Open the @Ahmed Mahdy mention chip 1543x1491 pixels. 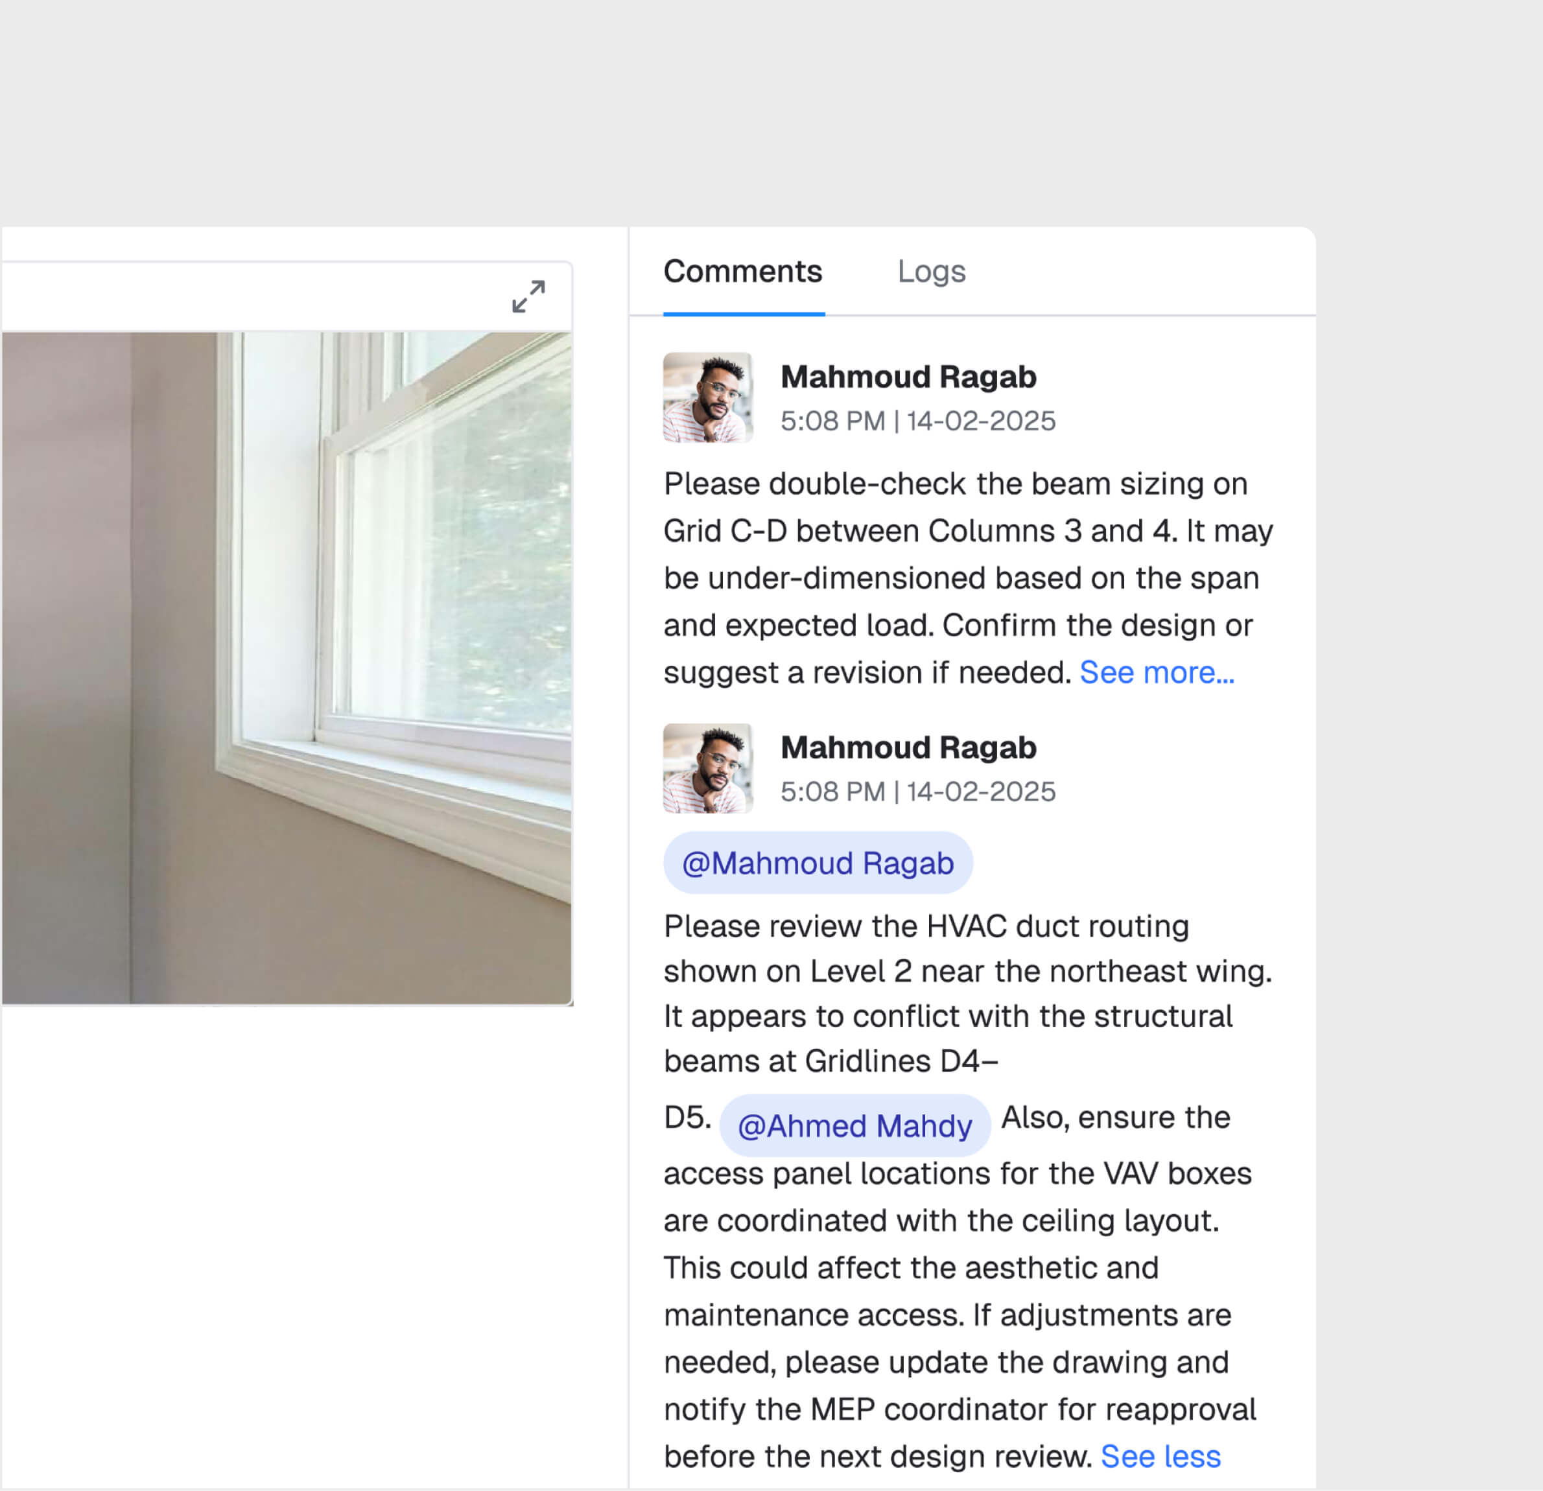(x=854, y=1126)
